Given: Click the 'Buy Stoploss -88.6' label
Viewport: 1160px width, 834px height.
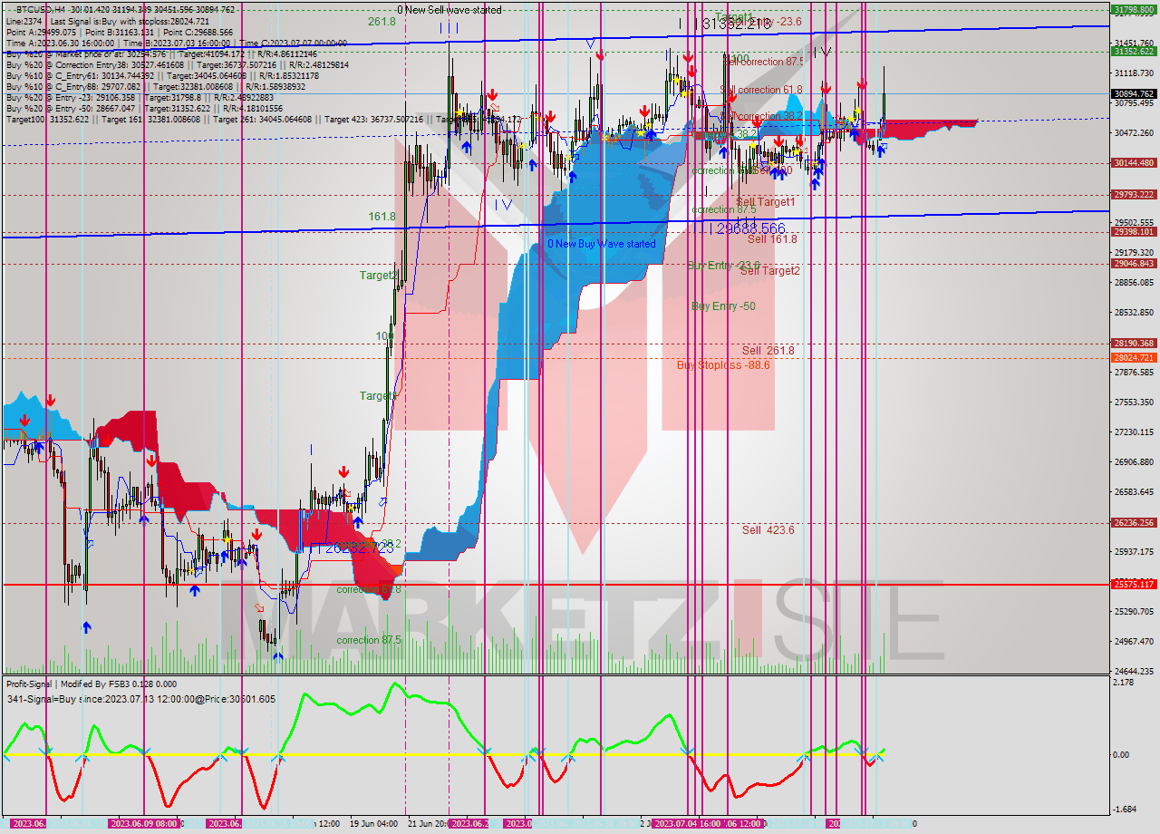Looking at the screenshot, I should pos(723,365).
